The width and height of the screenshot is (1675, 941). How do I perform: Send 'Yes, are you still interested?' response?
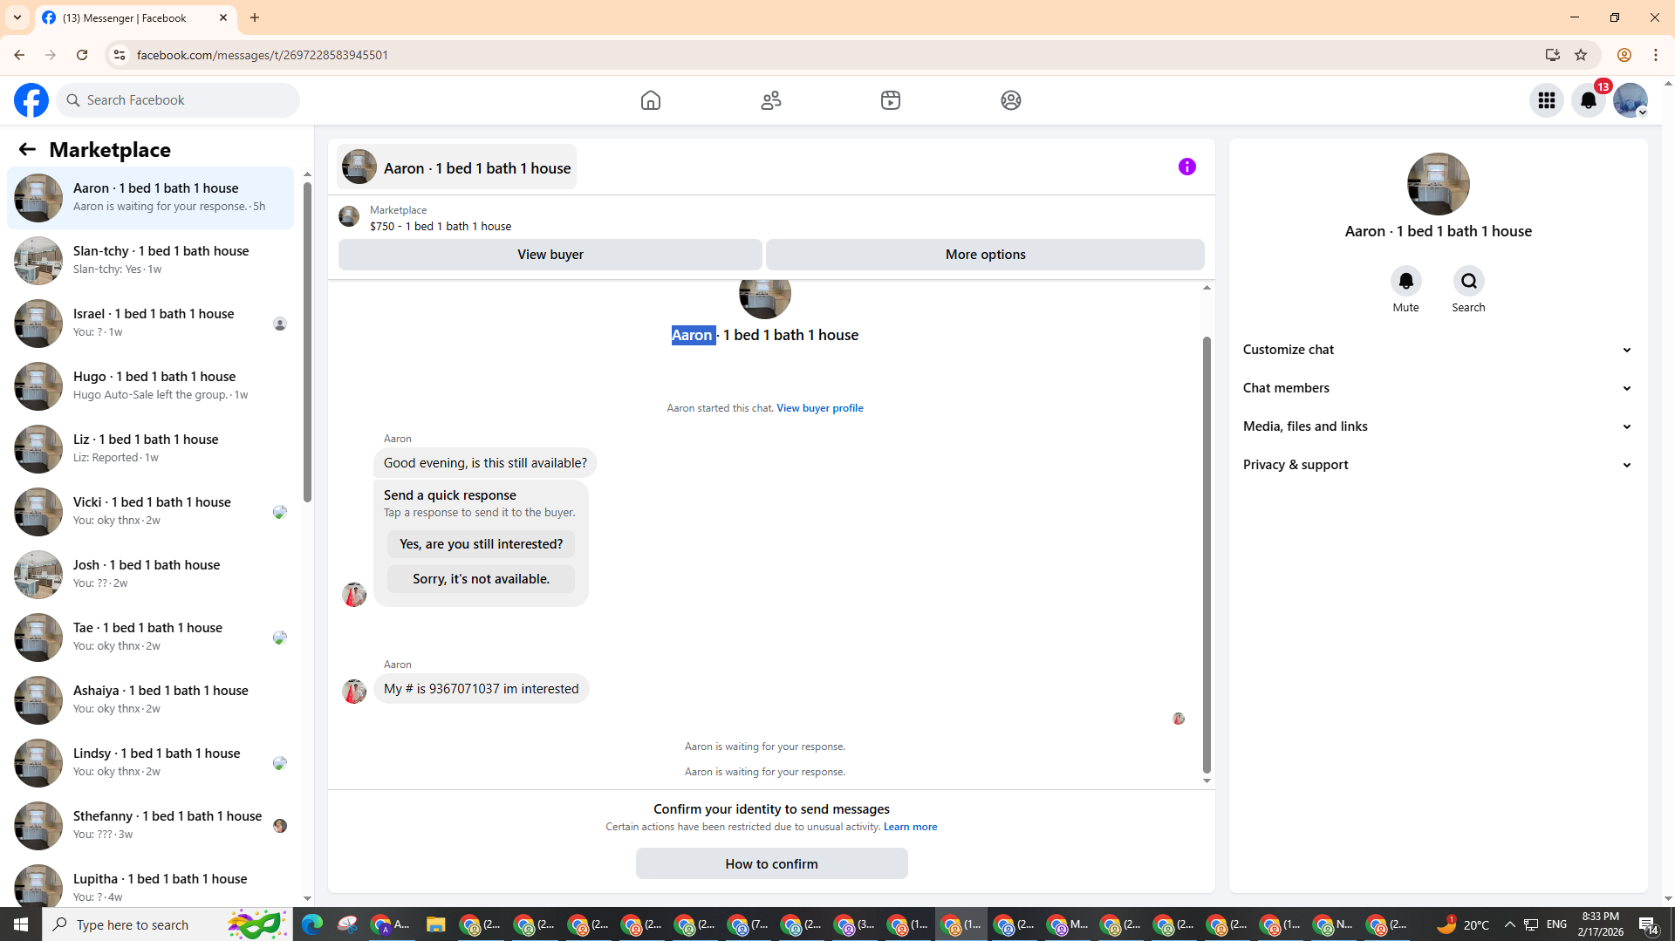pyautogui.click(x=481, y=544)
